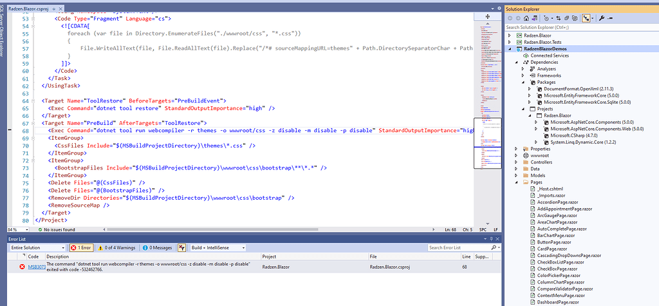659x306 pixels.
Task: Click the code minimap viewport box
Action: (488, 143)
